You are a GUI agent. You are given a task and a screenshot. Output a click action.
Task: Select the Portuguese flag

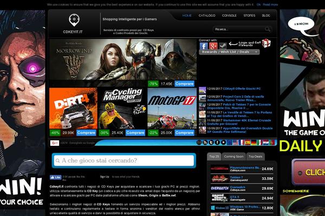[x=272, y=143]
